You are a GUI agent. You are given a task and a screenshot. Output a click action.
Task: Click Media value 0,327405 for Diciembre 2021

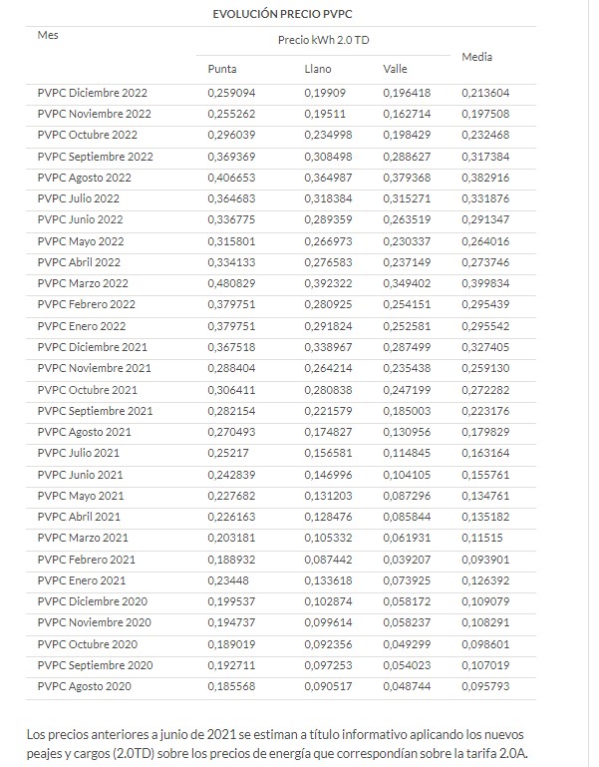pos(485,347)
